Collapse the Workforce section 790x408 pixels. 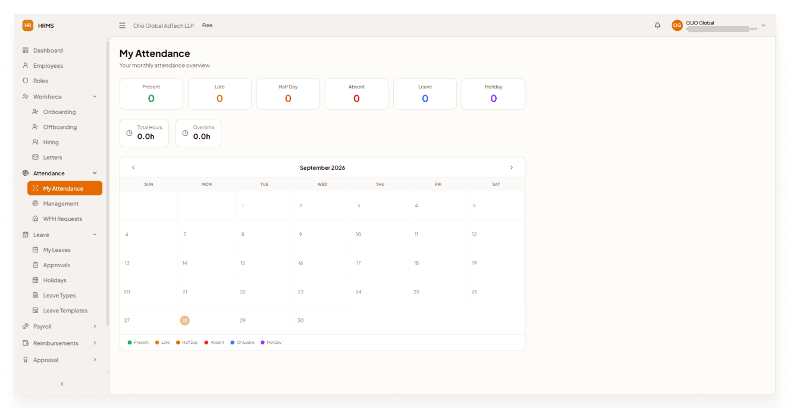click(x=95, y=97)
